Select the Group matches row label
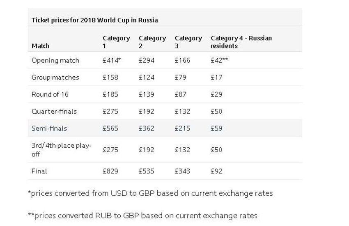Viewport: 349px width, 226px height. 55,78
